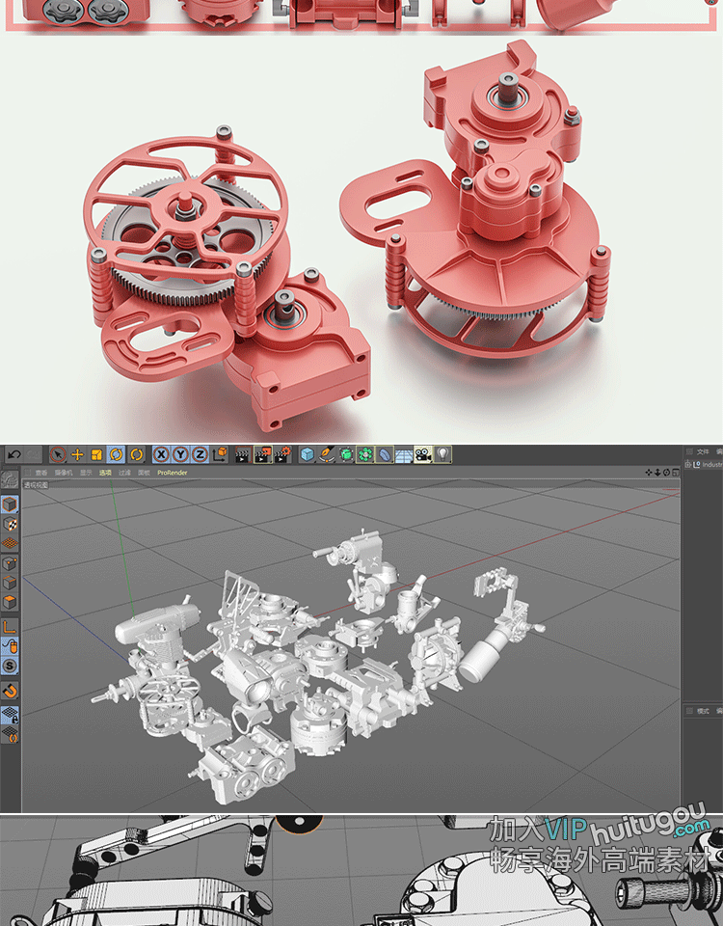723x926 pixels.
Task: Open Edit Render Settings clapperboard with gear
Action: (282, 454)
